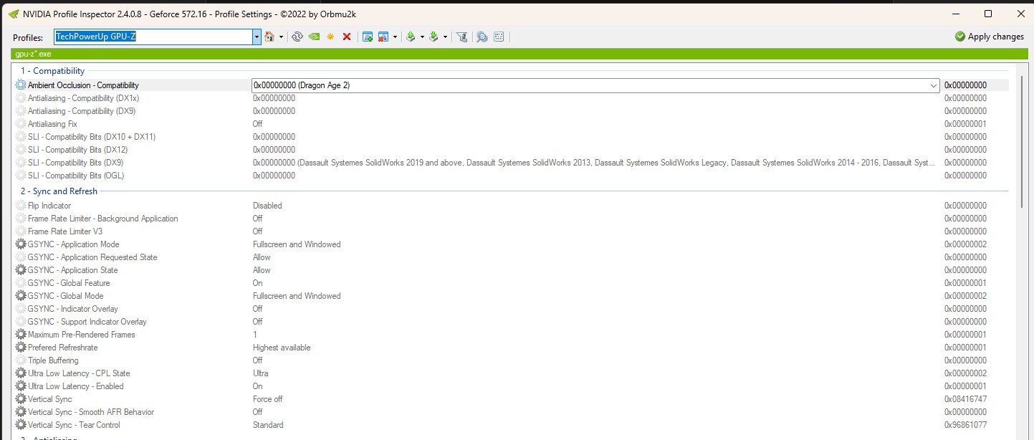
Task: Click hex value 0x96861077 for Tear Control
Action: (x=965, y=425)
